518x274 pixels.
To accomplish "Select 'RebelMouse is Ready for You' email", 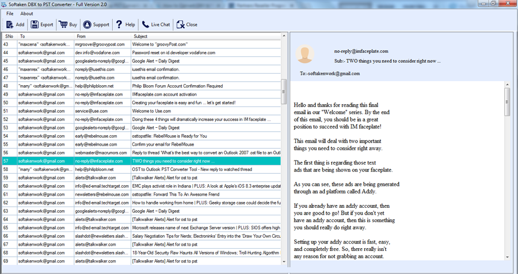I will pos(142,136).
